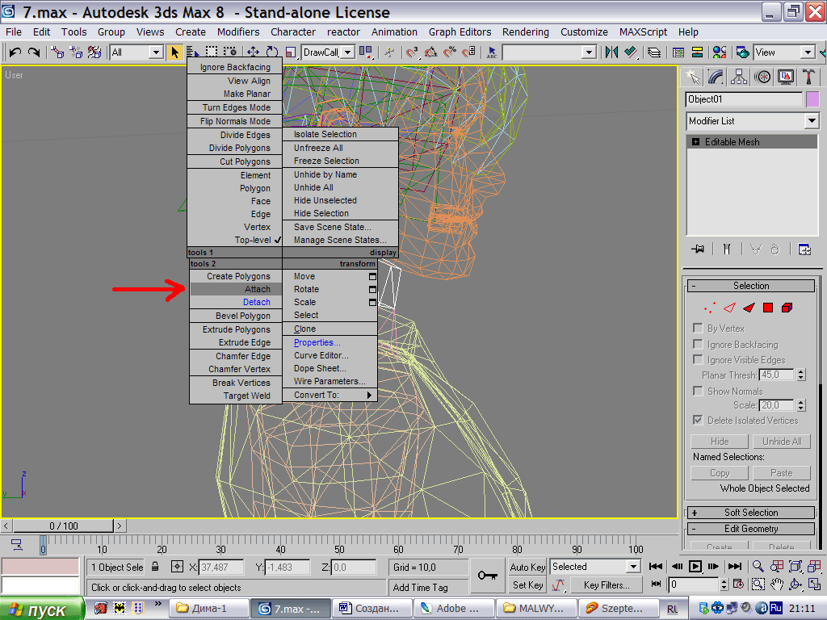Viewport: 827px width, 620px height.
Task: Choose the Select and Rotate tool
Action: [x=272, y=52]
